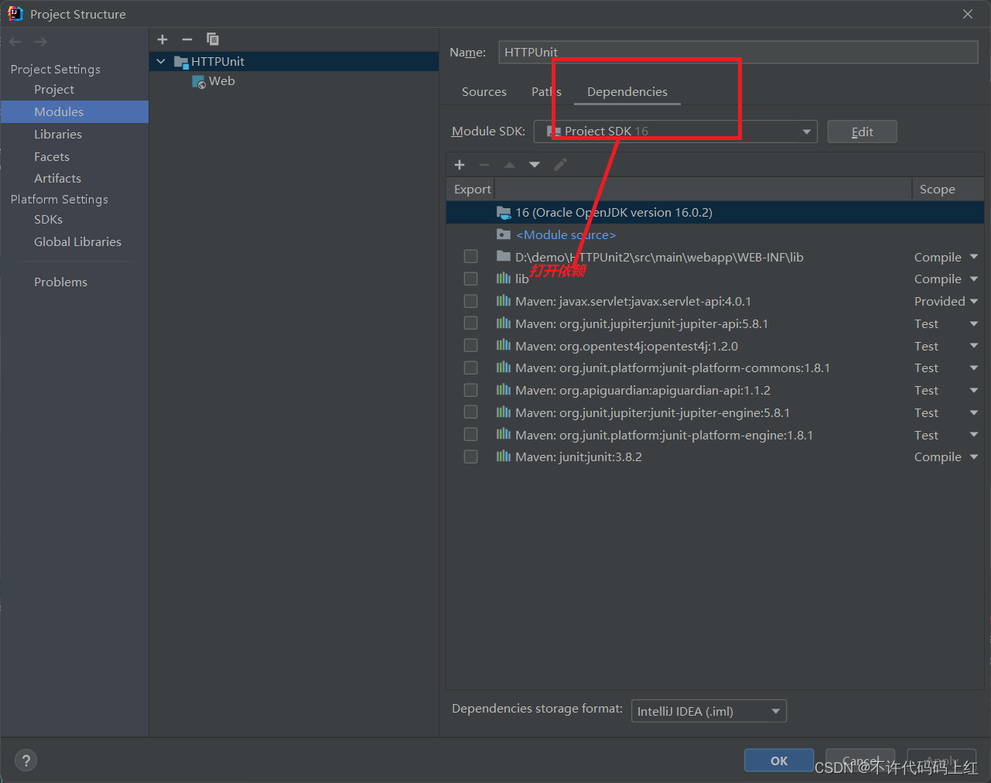
Task: Check export for junit-jupiter-engine:5.8.1
Action: (470, 412)
